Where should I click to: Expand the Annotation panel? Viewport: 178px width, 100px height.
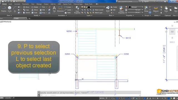tap(62, 16)
